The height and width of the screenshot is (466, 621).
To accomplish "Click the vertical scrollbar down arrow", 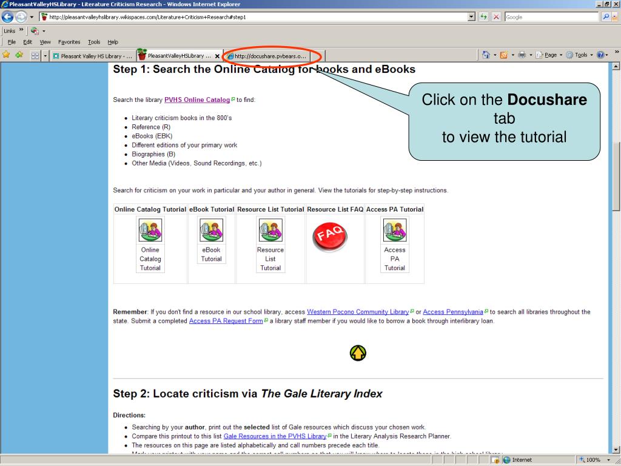I will pos(616,450).
